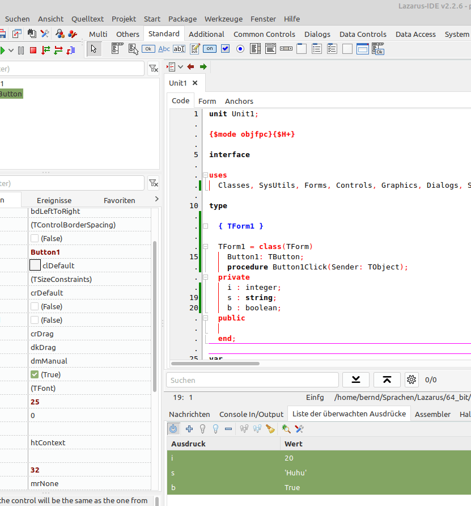Pick the TGroupBox component icon
This screenshot has width=471, height=506.
pos(302,49)
